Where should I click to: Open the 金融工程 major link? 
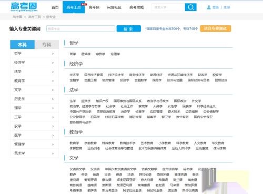tap(90, 80)
